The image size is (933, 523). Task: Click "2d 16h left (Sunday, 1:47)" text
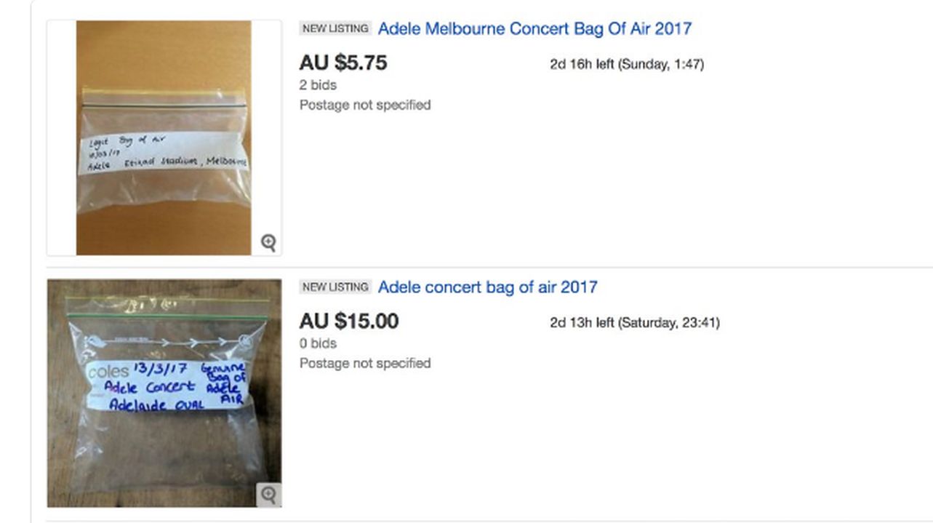(627, 64)
